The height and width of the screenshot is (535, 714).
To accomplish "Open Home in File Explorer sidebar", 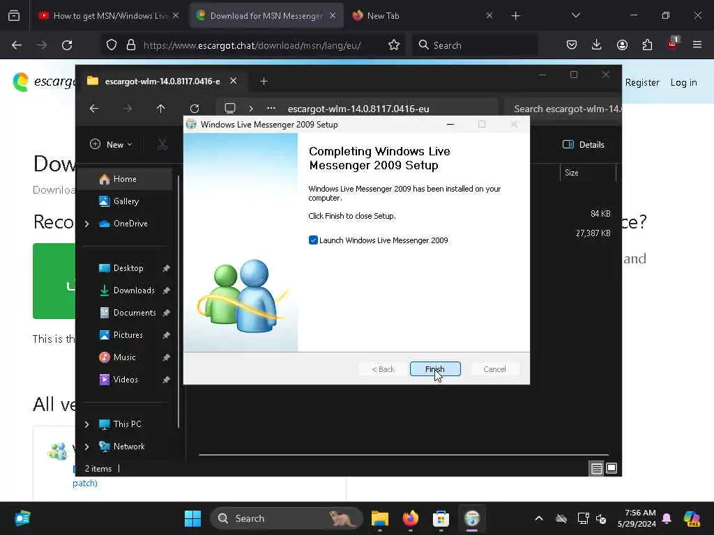I will pos(125,179).
